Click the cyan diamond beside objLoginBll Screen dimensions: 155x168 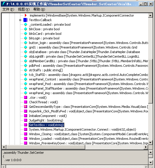25,56
